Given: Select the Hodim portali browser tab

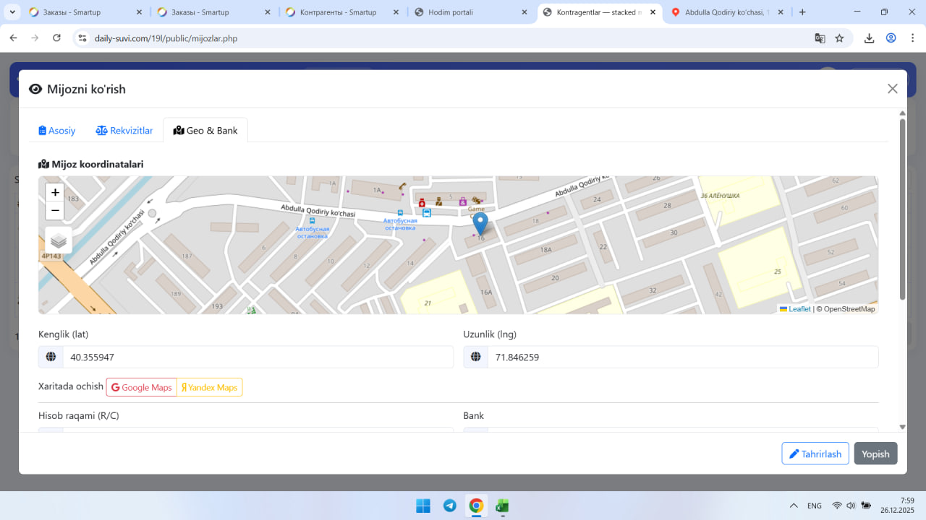Looking at the screenshot, I should coord(470,12).
